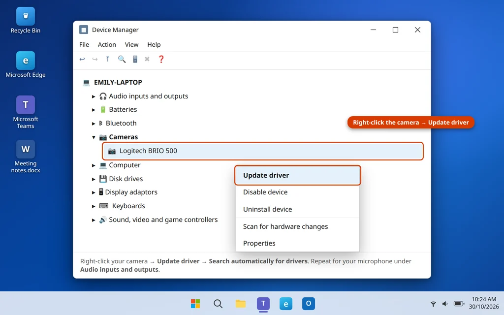Open the Action menu
The width and height of the screenshot is (504, 315).
(x=107, y=45)
